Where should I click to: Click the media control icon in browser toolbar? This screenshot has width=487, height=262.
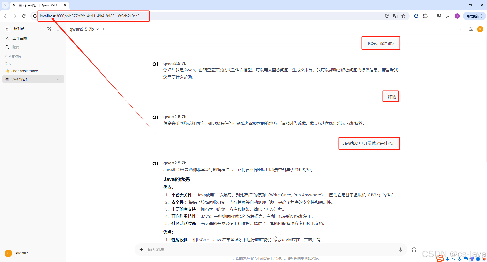tap(439, 16)
